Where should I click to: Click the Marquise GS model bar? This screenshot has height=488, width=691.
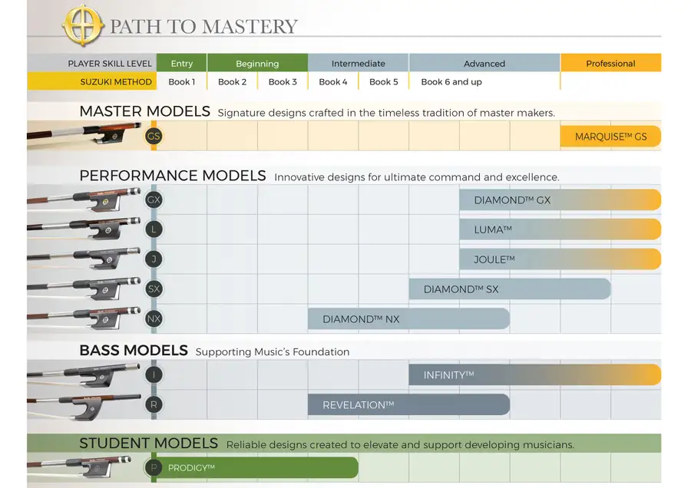pyautogui.click(x=610, y=137)
